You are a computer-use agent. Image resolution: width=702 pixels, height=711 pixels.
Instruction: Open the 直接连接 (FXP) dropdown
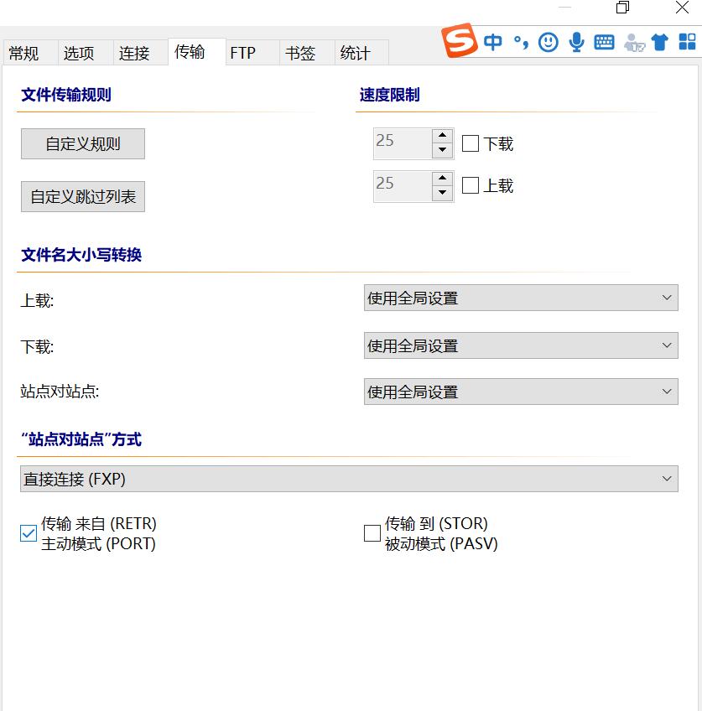click(x=348, y=479)
